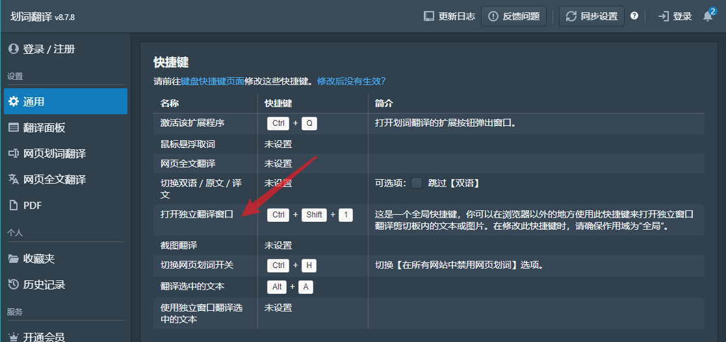Click the 网页全文翻译 row name in the table
This screenshot has height=342, width=726.
click(x=188, y=164)
